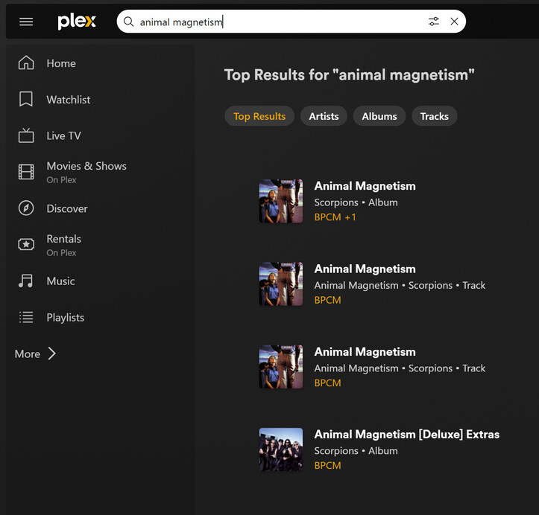Open Animal Magnetism album cover with BPCM +1
539x515 pixels.
pos(281,201)
